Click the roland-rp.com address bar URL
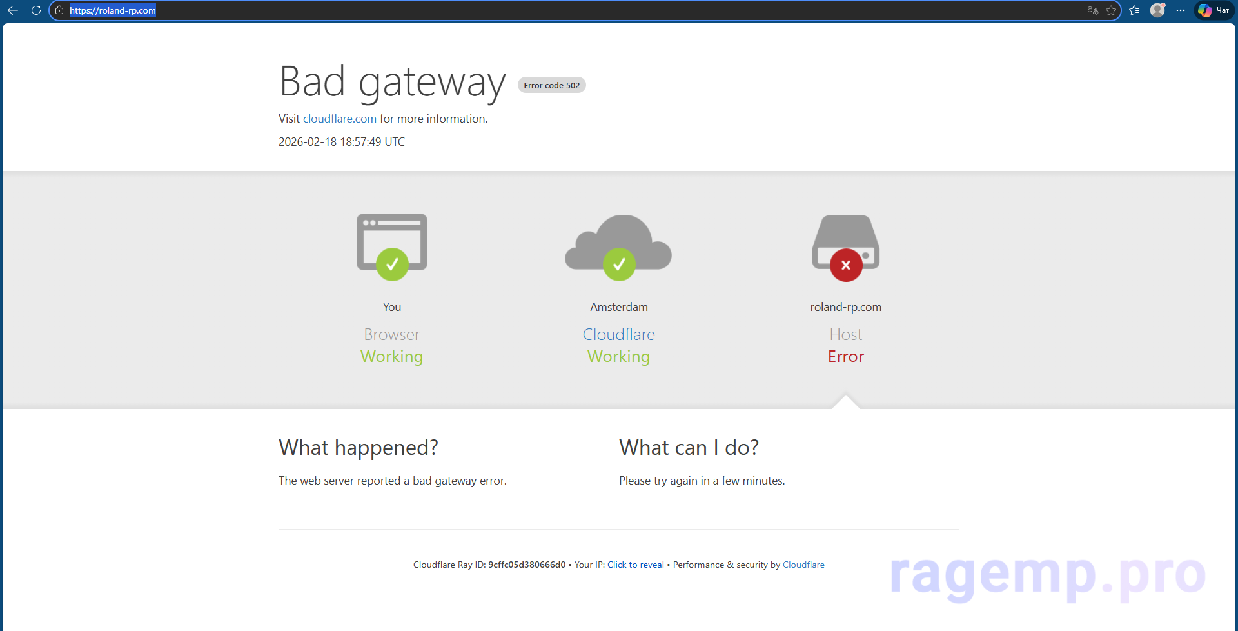The width and height of the screenshot is (1238, 631). pyautogui.click(x=113, y=10)
